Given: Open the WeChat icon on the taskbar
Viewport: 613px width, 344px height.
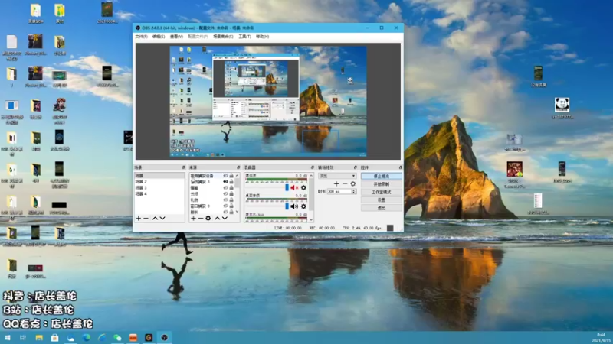Looking at the screenshot, I should click(117, 338).
